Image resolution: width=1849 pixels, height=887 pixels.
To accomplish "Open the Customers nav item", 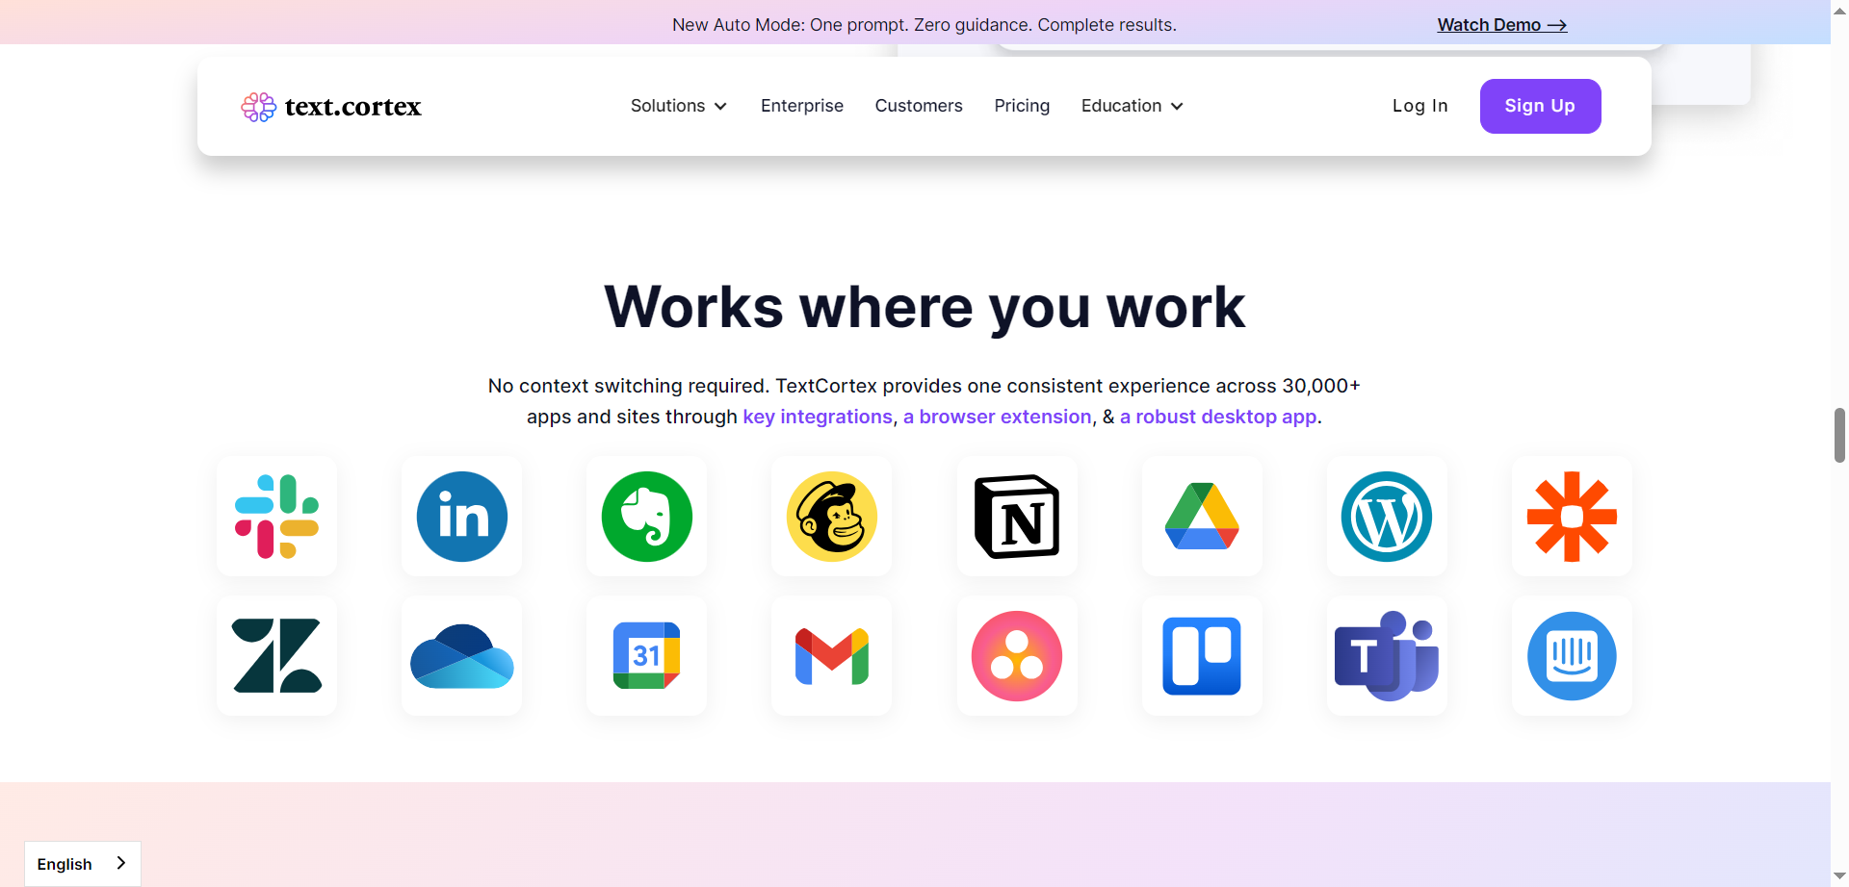I will coord(919,106).
